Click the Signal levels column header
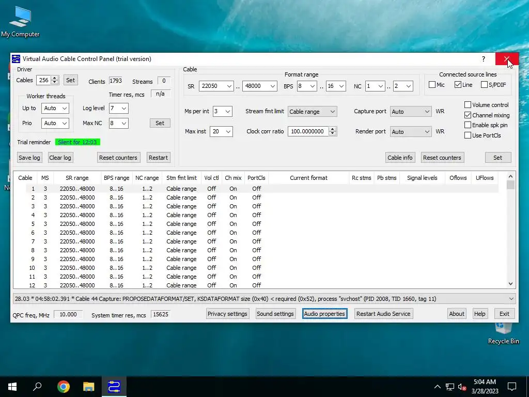This screenshot has height=397, width=529. tap(422, 178)
